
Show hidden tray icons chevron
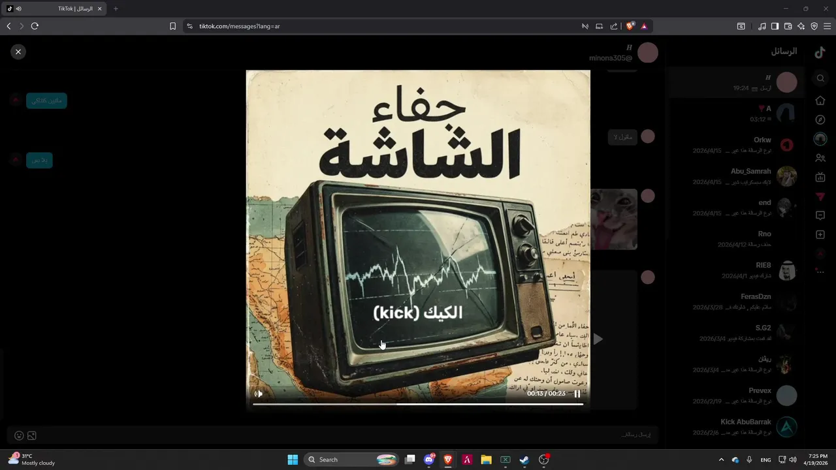(x=721, y=460)
